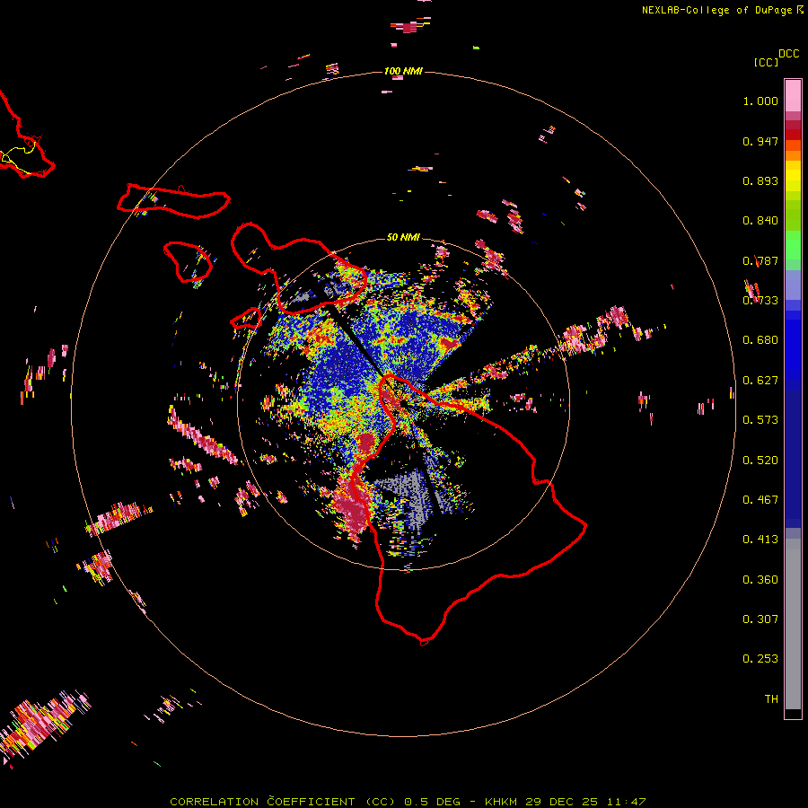
Task: Click the 11:47 timestamp
Action: pyautogui.click(x=625, y=802)
